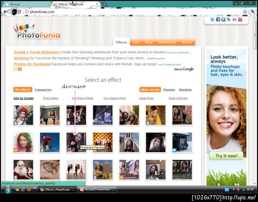Open the browser wrench menu icon

pyautogui.click(x=252, y=12)
